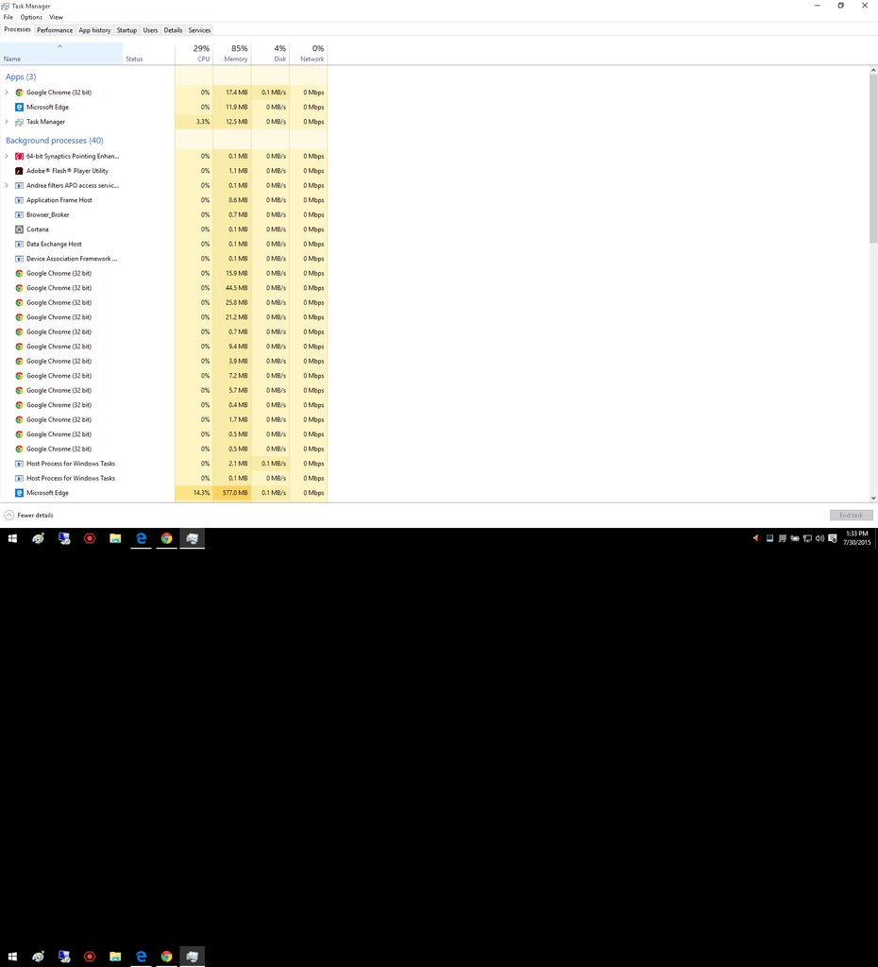This screenshot has height=967, width=878.
Task: Switch to the Startup tab
Action: pos(127,30)
